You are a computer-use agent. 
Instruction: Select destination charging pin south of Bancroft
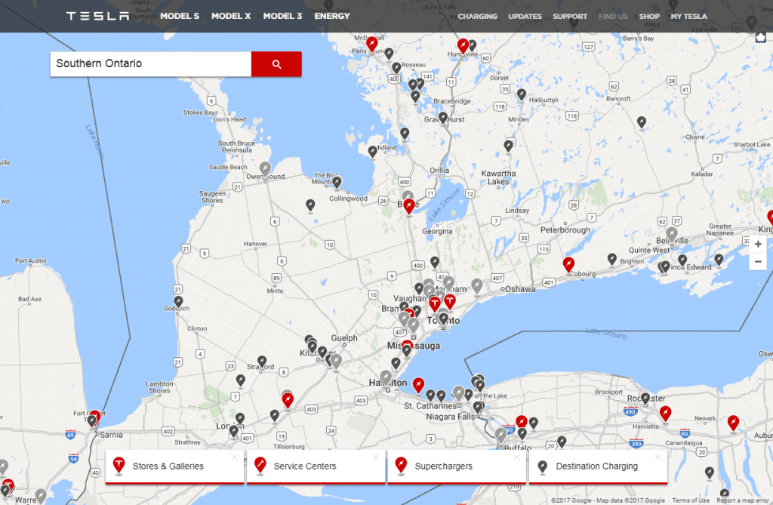tap(642, 122)
